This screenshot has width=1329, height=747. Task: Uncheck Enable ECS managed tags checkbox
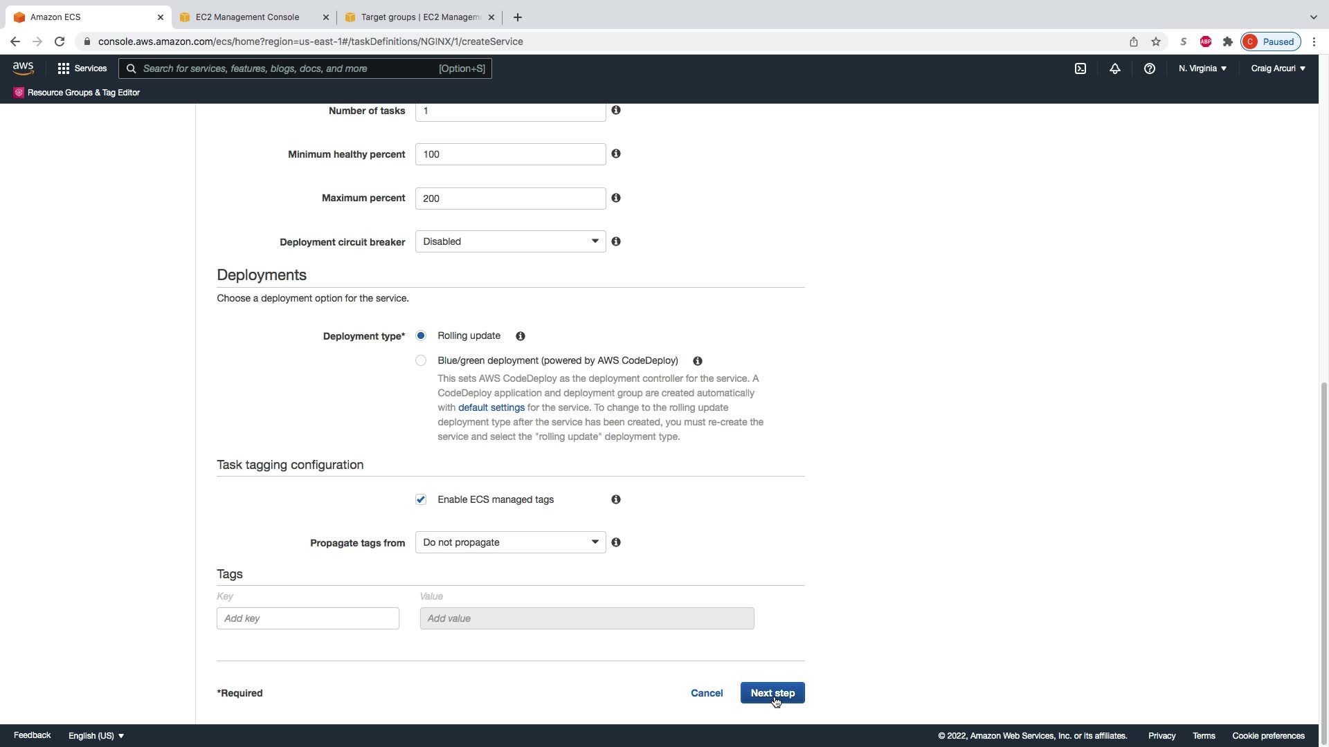[421, 499]
